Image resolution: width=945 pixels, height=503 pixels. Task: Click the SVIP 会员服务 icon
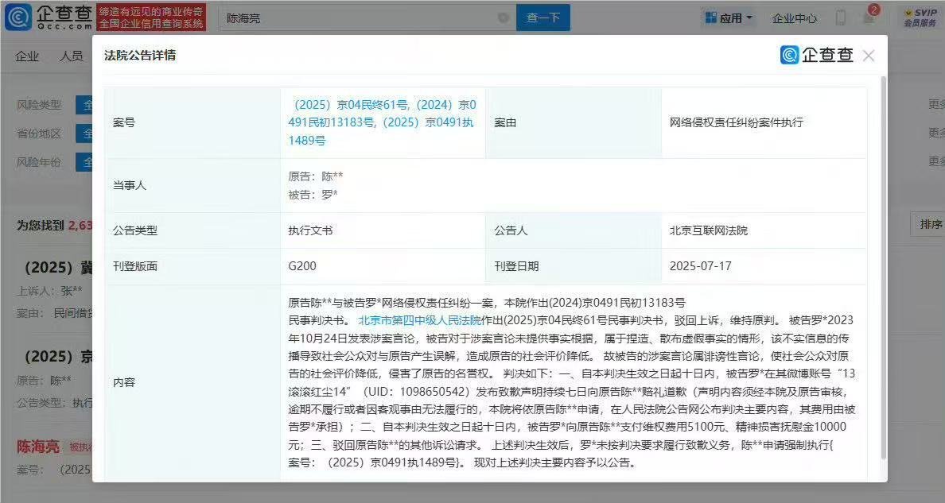pos(920,17)
